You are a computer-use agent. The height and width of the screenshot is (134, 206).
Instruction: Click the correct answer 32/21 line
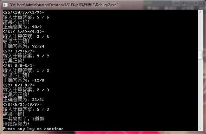pos(23,100)
